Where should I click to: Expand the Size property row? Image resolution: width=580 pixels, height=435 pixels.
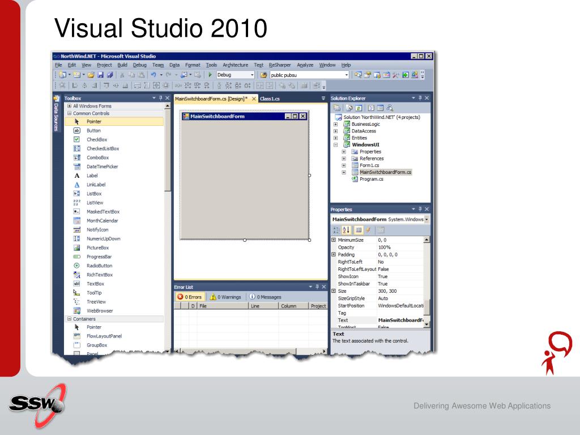click(x=334, y=291)
